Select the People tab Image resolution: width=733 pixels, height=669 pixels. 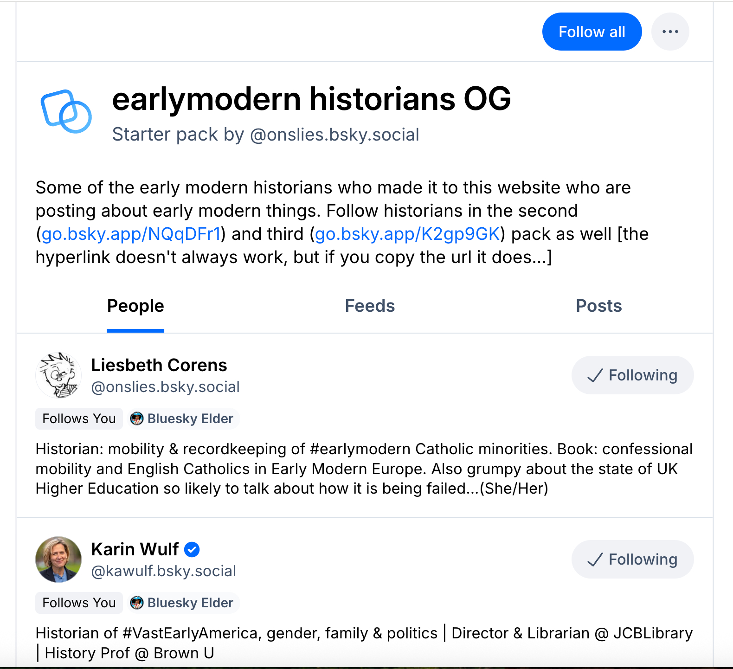pos(135,306)
